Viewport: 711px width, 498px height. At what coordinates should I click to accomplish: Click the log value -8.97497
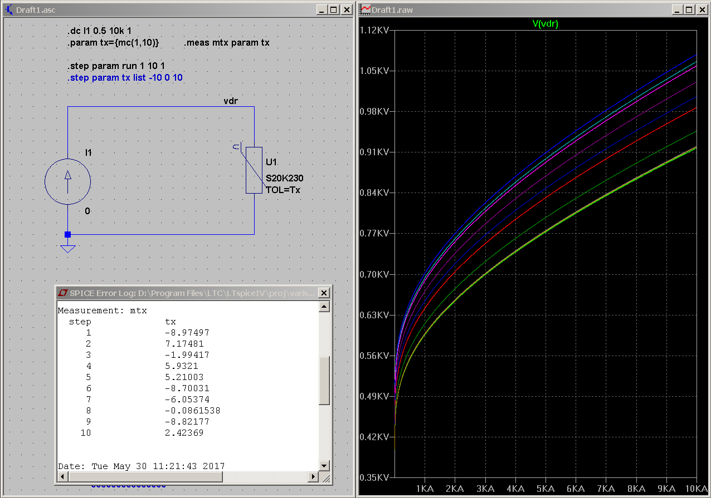point(187,333)
